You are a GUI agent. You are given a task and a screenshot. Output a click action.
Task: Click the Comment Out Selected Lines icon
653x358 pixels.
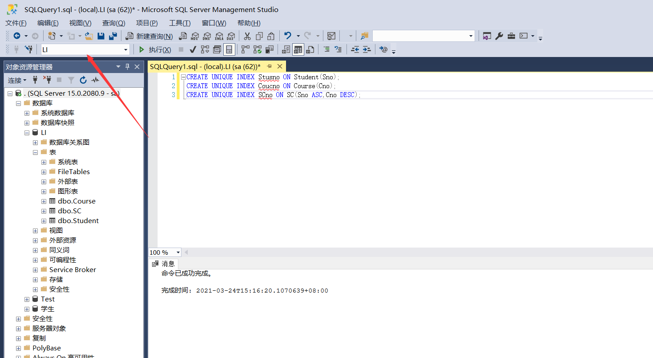327,49
